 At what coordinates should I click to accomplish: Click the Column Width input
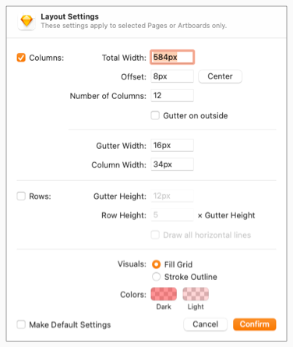(x=172, y=165)
